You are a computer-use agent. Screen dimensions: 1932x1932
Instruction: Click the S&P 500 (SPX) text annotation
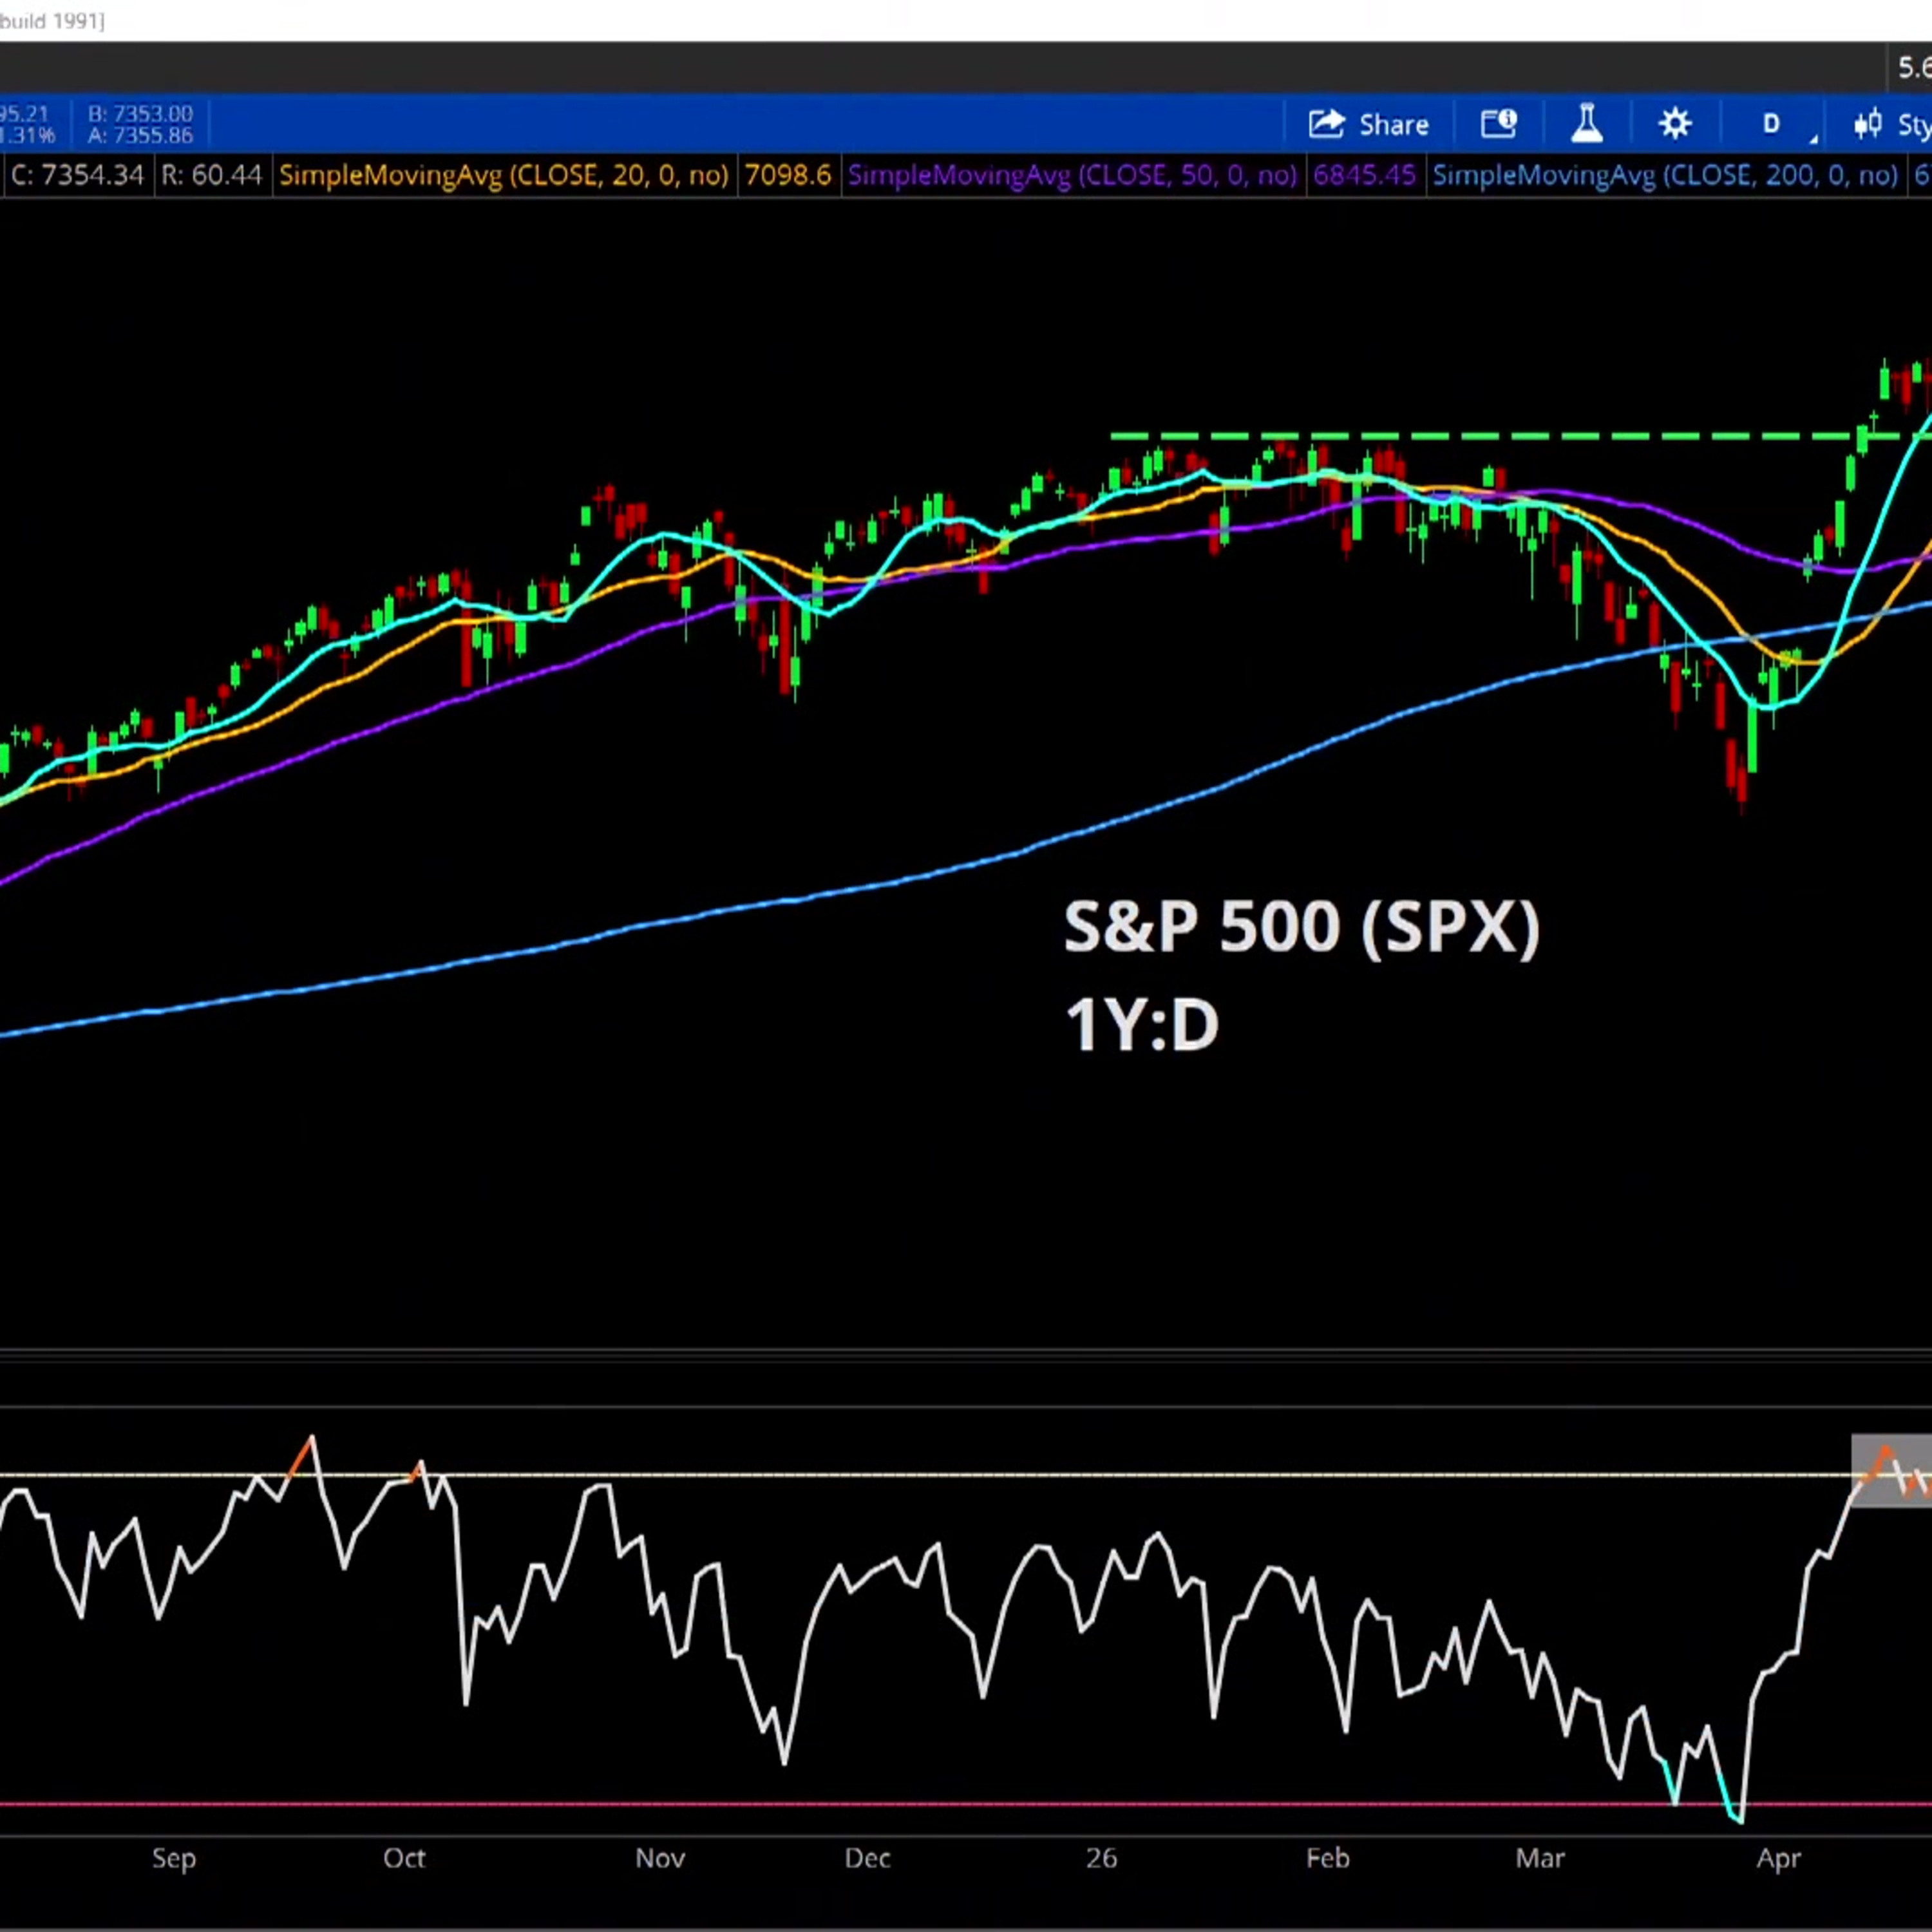pyautogui.click(x=1302, y=927)
